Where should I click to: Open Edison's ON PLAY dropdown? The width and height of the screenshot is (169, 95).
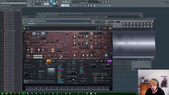(111, 22)
